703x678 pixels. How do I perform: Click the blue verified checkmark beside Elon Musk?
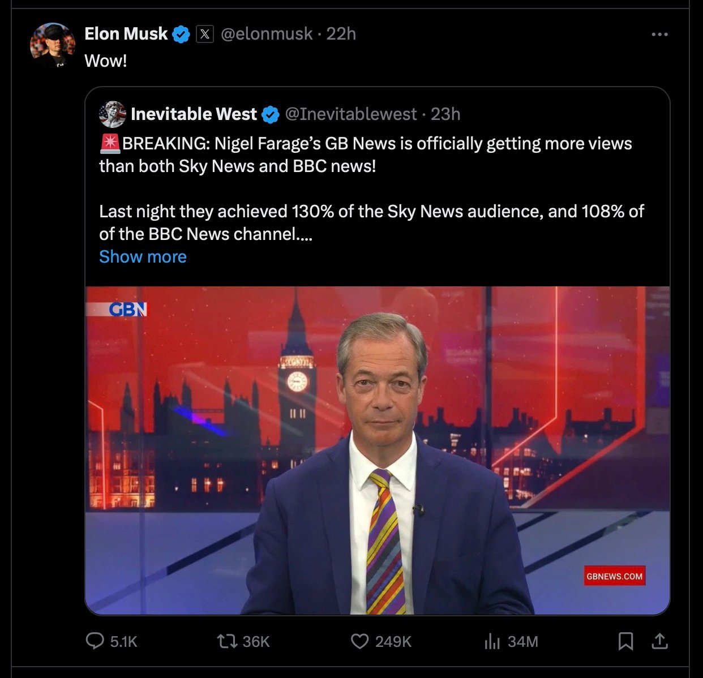pyautogui.click(x=181, y=35)
